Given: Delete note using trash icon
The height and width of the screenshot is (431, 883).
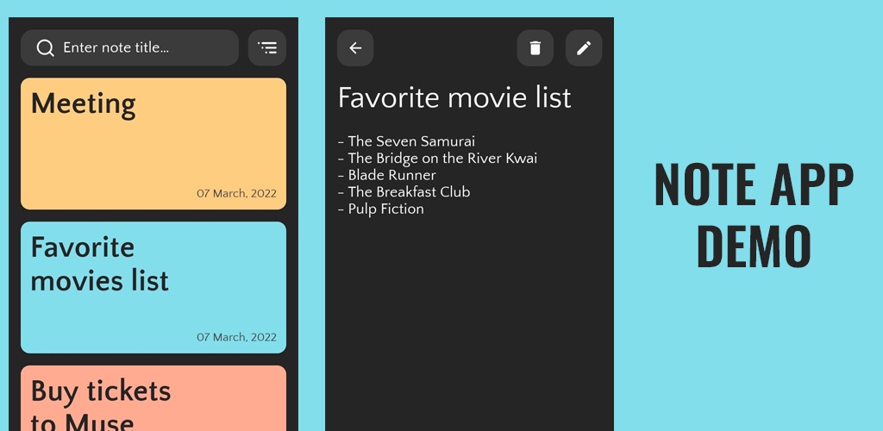Looking at the screenshot, I should (x=535, y=47).
